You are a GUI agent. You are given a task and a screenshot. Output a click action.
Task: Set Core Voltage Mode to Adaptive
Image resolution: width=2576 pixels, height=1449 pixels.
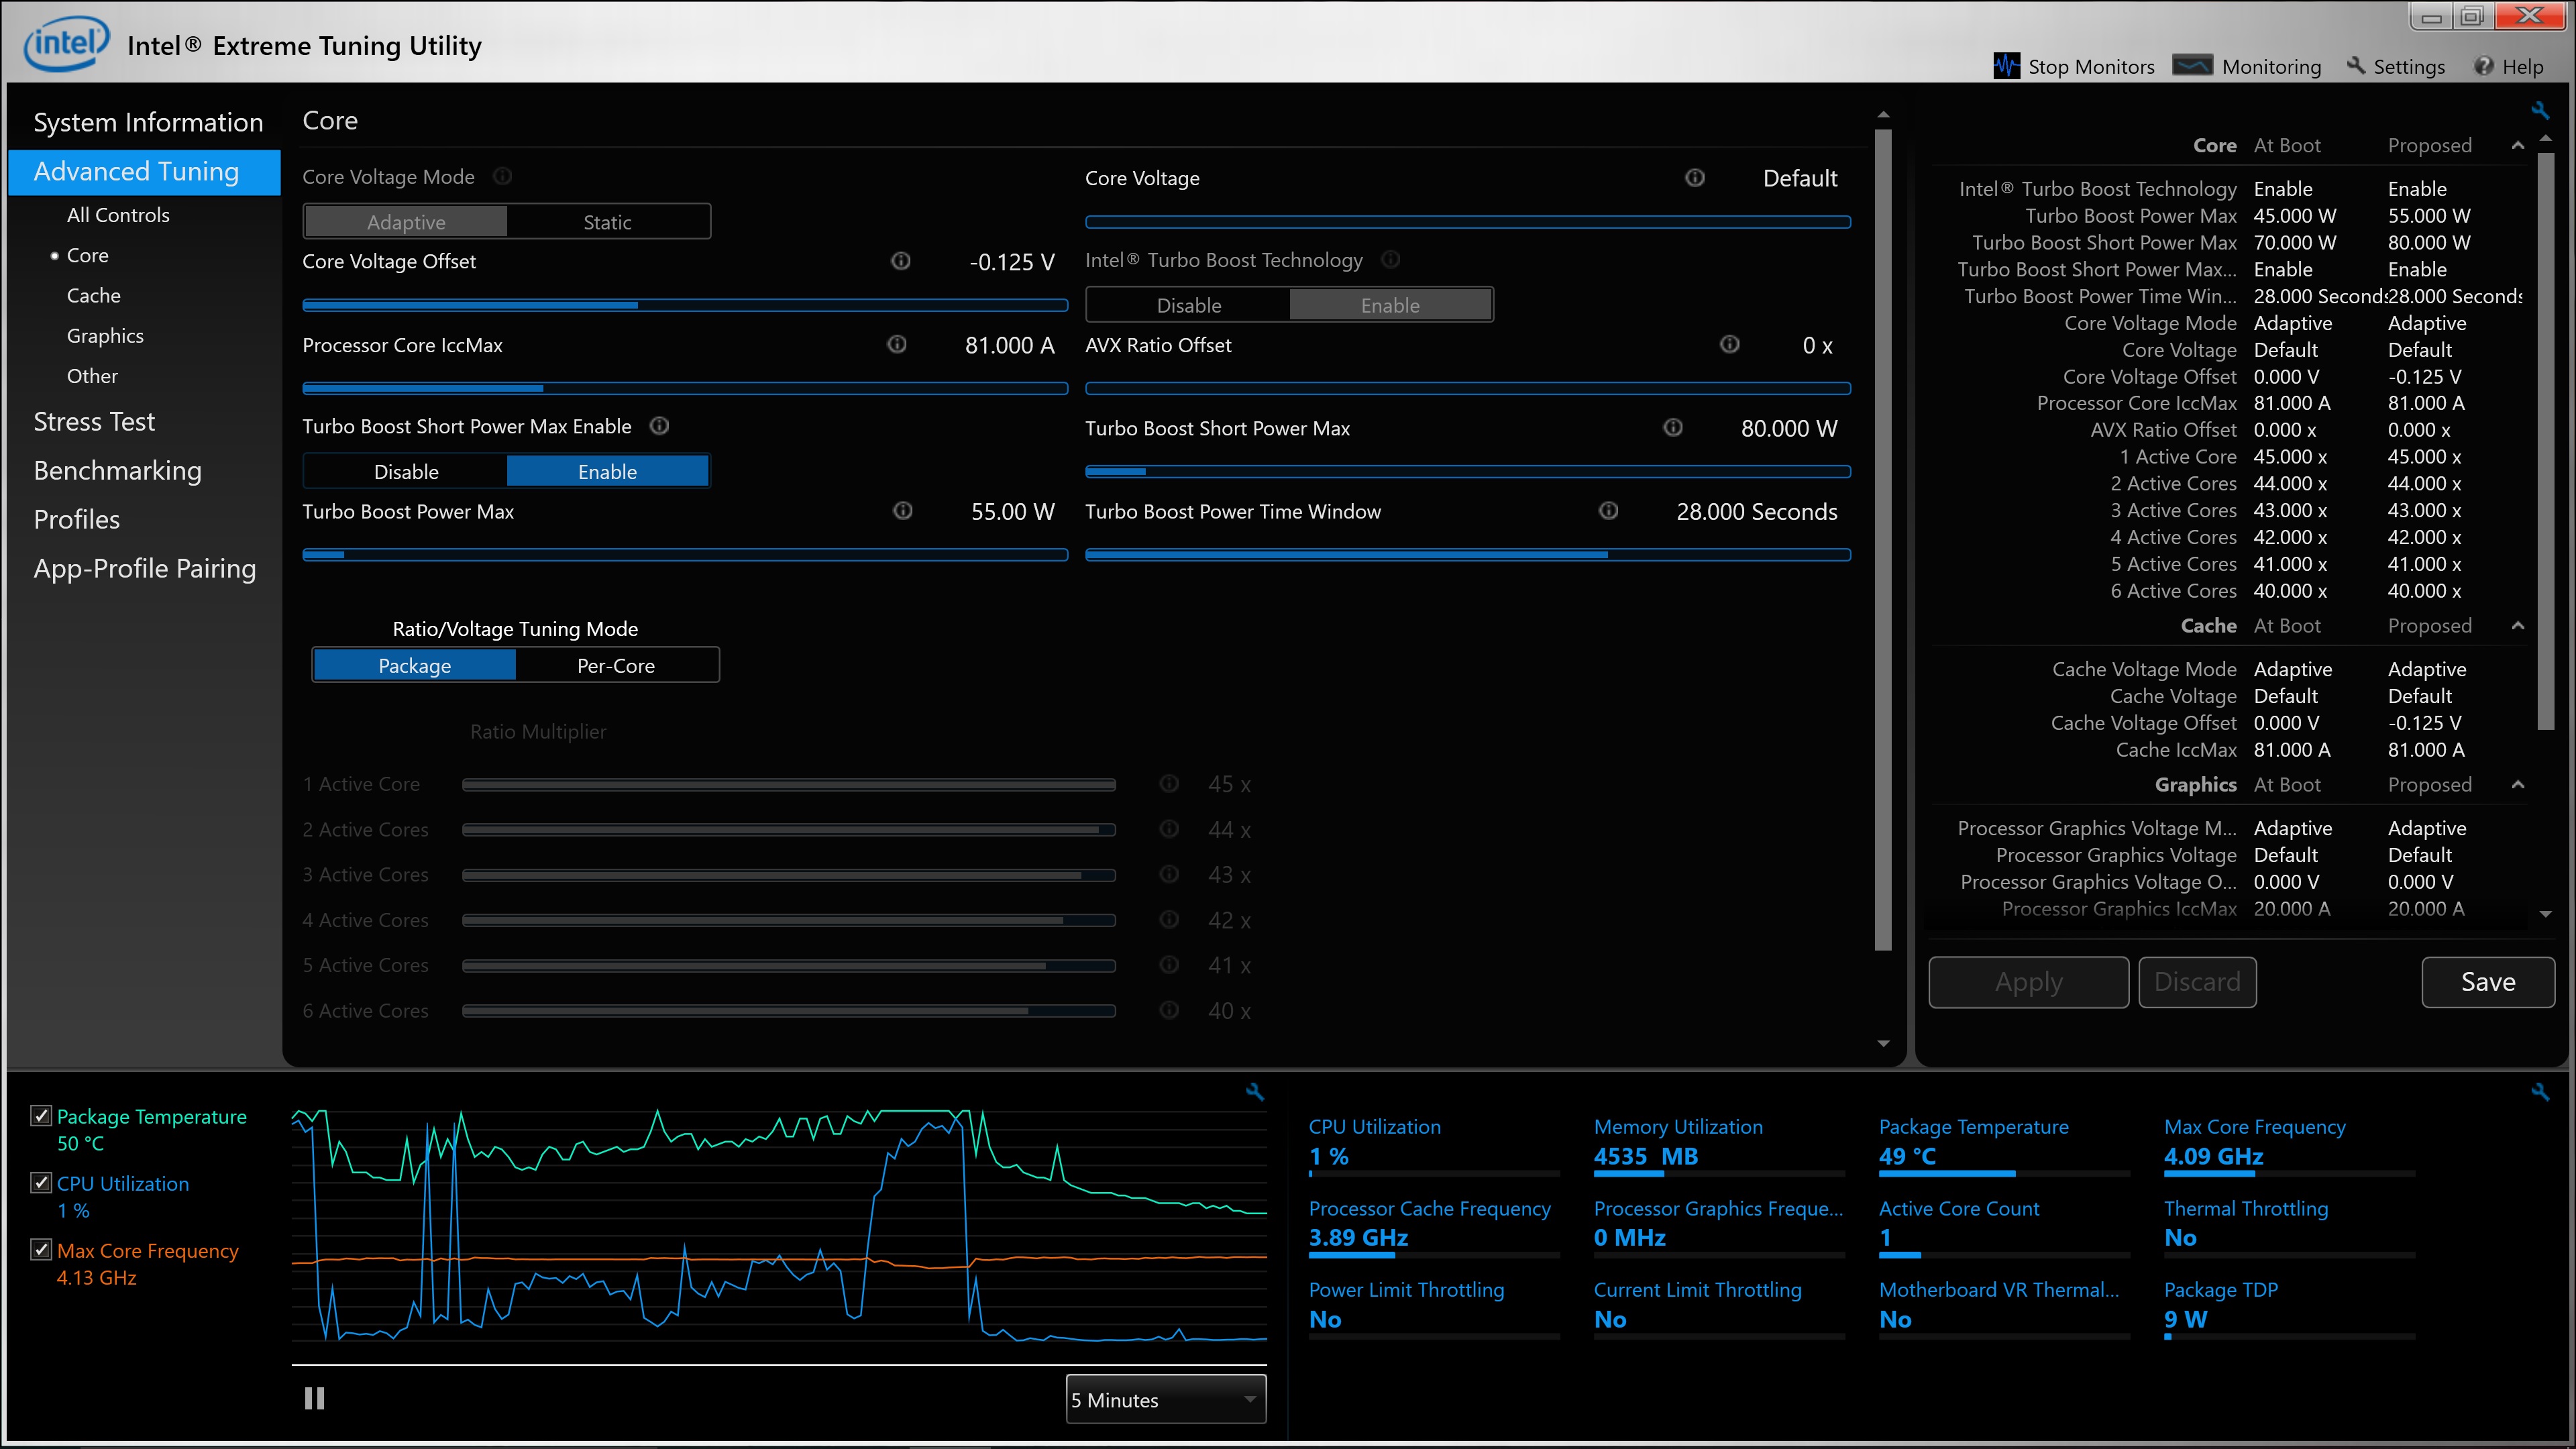pyautogui.click(x=406, y=222)
